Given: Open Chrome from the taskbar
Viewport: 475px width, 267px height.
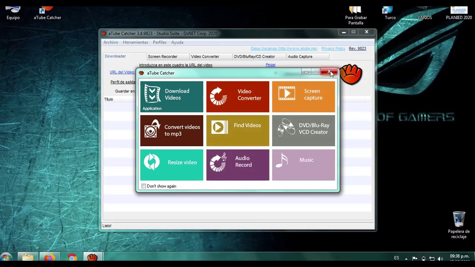Looking at the screenshot, I should coord(72,258).
